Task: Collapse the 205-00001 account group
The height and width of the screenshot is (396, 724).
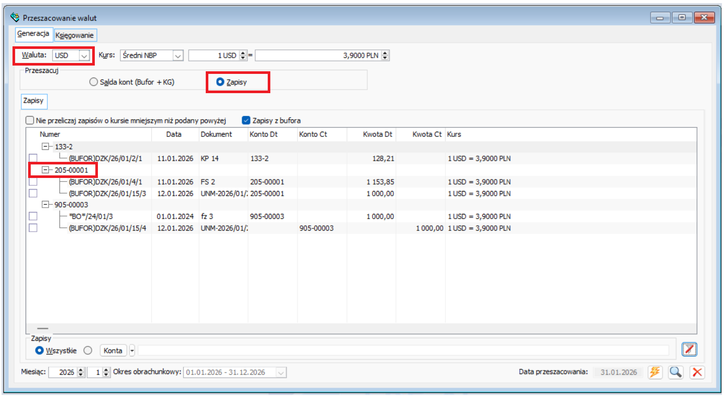Action: [x=45, y=170]
